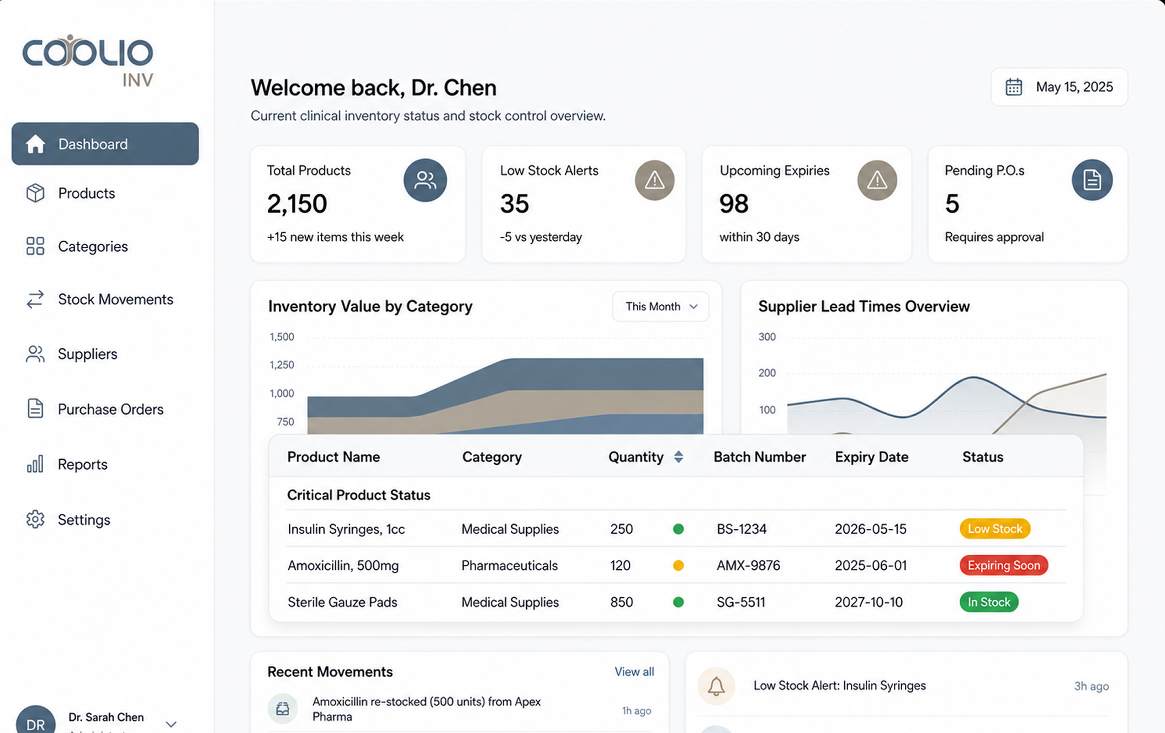
Task: Sort by Quantity using the arrow control
Action: coord(679,456)
